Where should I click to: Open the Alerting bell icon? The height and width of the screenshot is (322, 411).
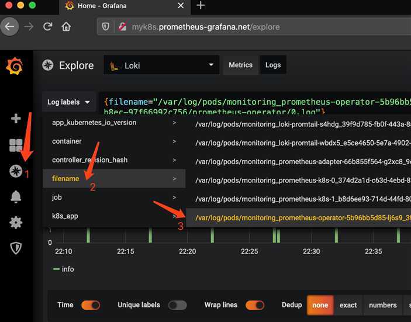coord(16,196)
